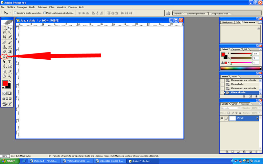The width and height of the screenshot is (263, 164).
Task: Click the trash icon in Livelli panel
Action: point(256,152)
